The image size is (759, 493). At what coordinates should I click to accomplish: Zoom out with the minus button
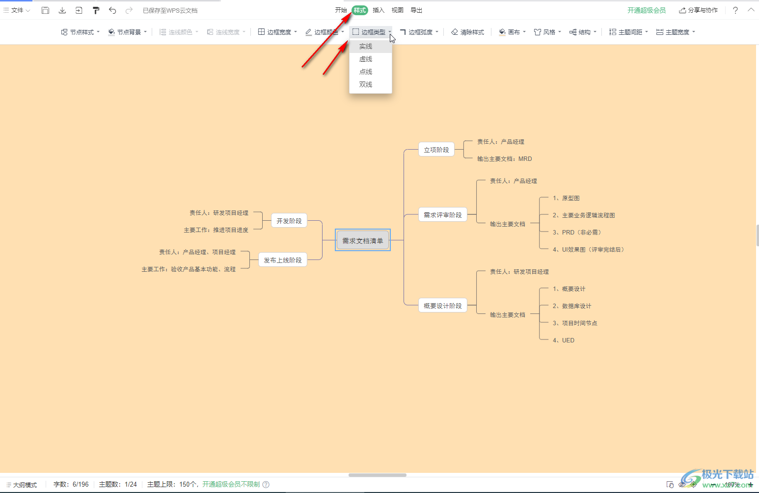click(x=713, y=485)
